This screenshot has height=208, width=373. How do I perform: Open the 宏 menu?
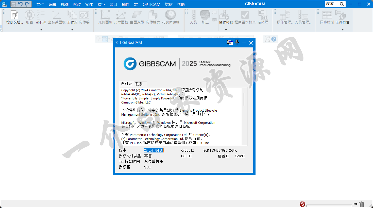(136, 4)
